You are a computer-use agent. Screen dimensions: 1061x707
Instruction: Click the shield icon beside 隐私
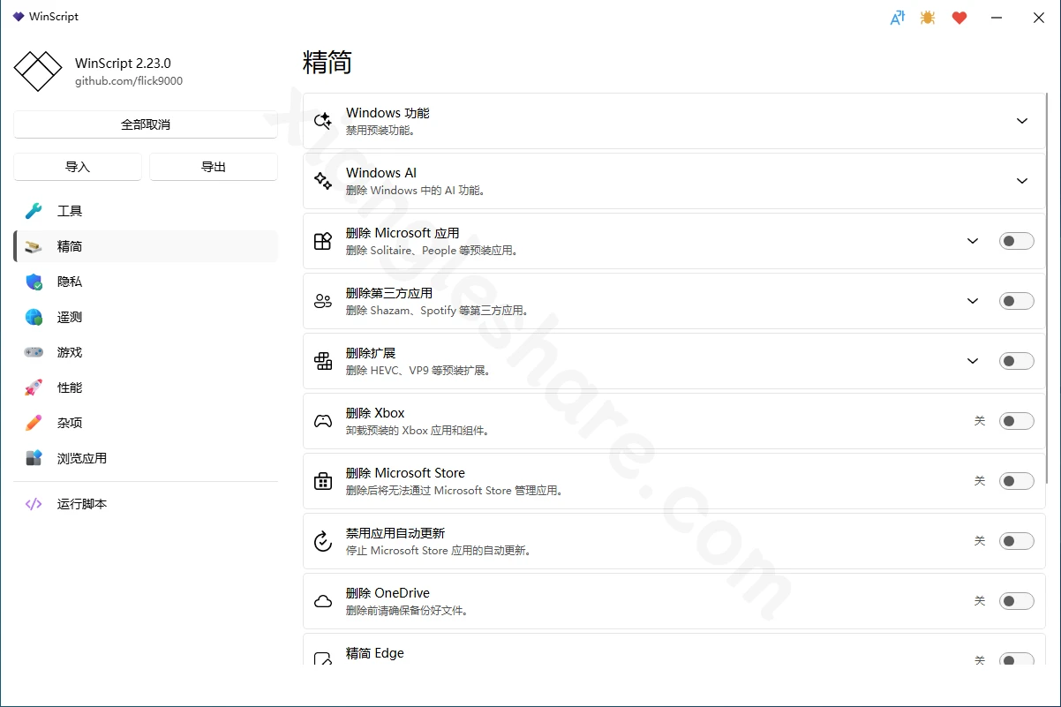pos(34,282)
